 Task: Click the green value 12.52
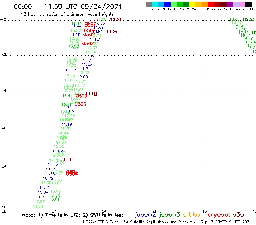coord(59,146)
